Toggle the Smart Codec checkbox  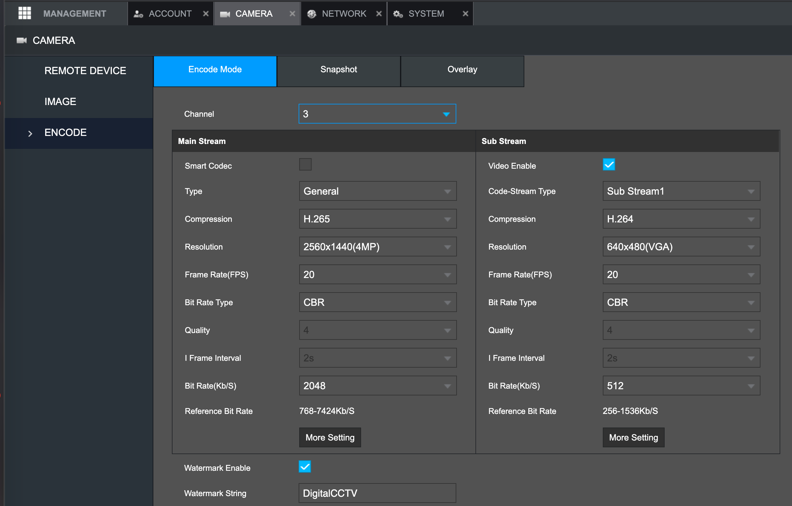[305, 164]
